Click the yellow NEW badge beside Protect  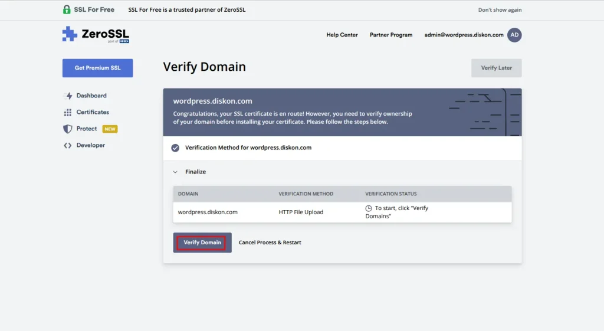point(110,129)
